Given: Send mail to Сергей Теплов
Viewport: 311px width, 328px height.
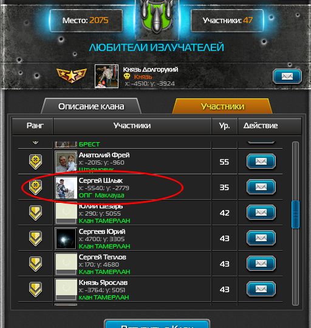Looking at the screenshot, I should pyautogui.click(x=261, y=264).
